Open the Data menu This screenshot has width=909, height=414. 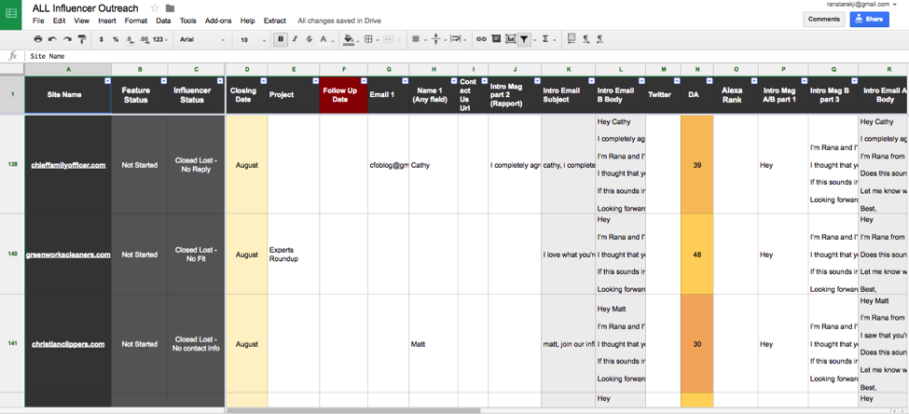tap(163, 21)
